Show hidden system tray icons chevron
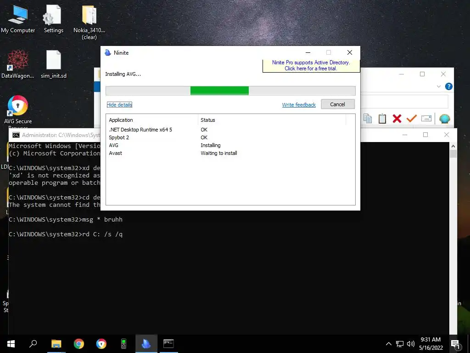470x353 pixels. [x=388, y=344]
